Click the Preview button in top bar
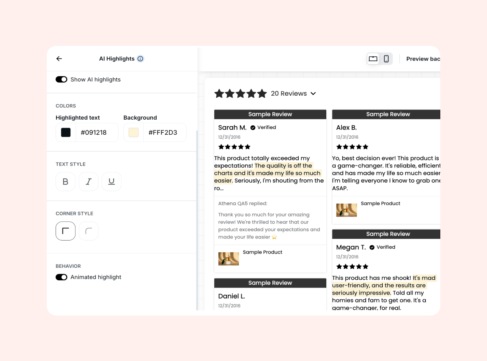 [423, 59]
